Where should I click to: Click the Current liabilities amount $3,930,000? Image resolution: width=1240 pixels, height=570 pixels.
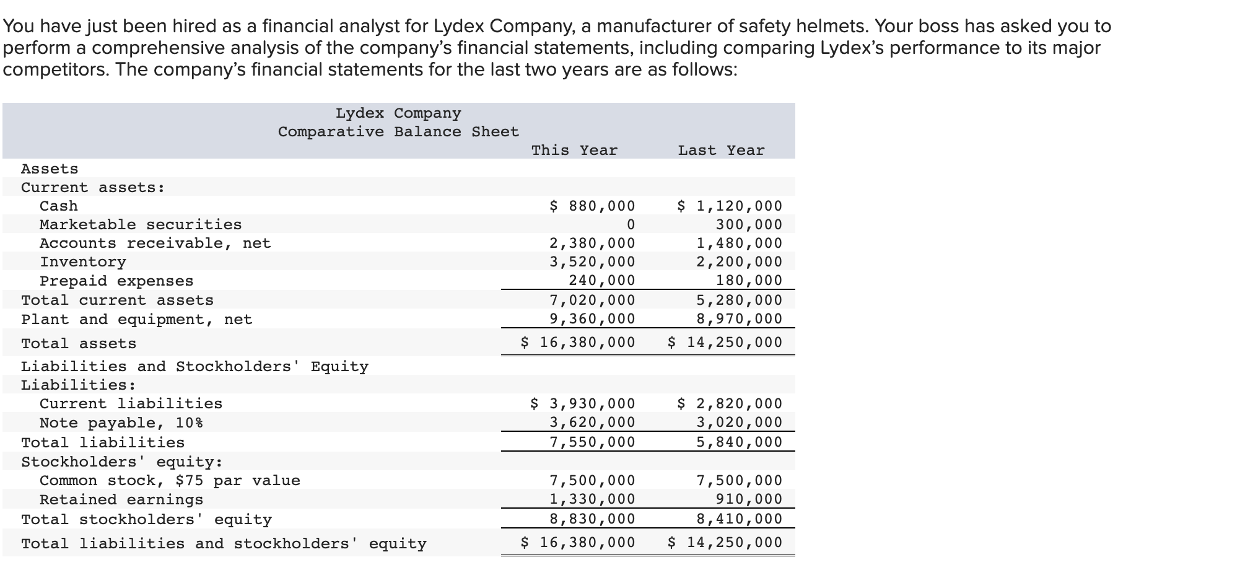pos(580,403)
